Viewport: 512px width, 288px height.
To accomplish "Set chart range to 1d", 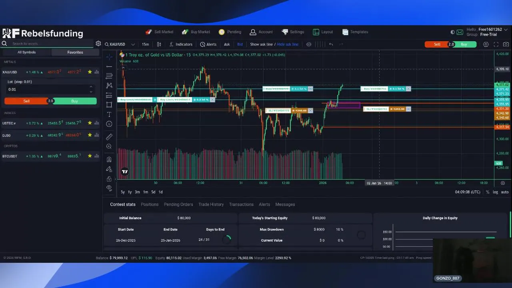I will tap(160, 192).
